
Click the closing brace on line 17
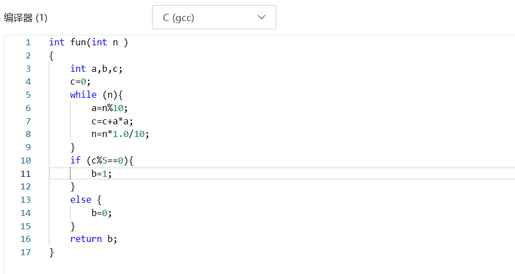(x=51, y=252)
